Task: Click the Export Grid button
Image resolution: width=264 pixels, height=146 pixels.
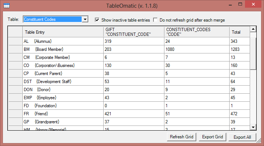Action: [212, 137]
